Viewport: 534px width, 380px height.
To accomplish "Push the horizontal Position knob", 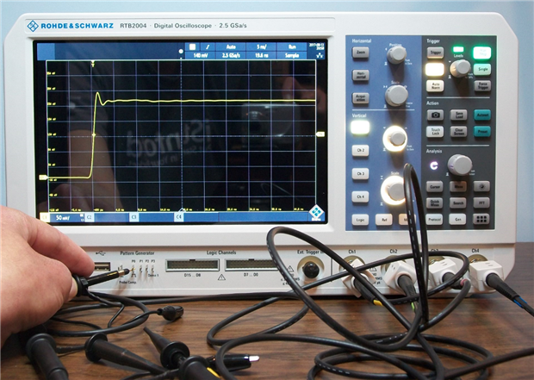I will coord(396,54).
